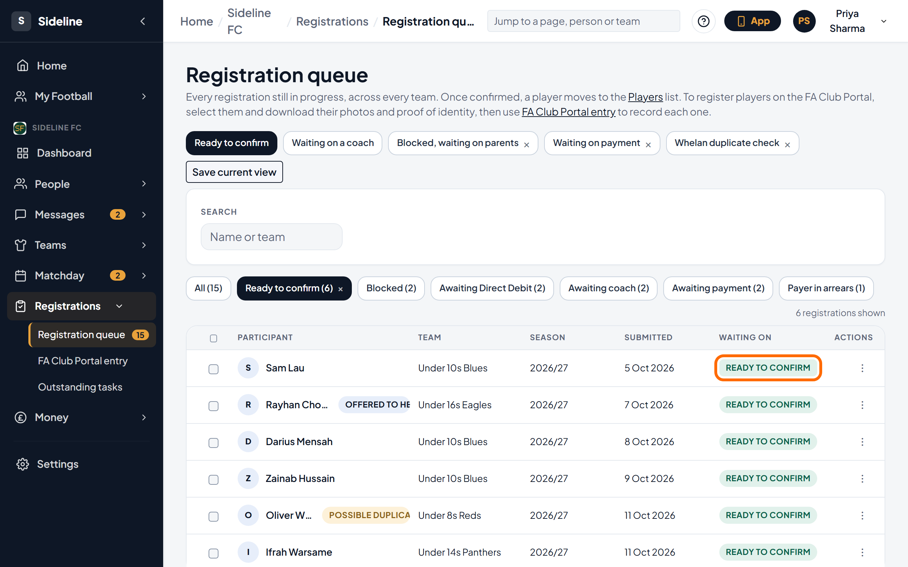
Task: Filter by Awaiting Direct Debit (2)
Action: coord(492,288)
